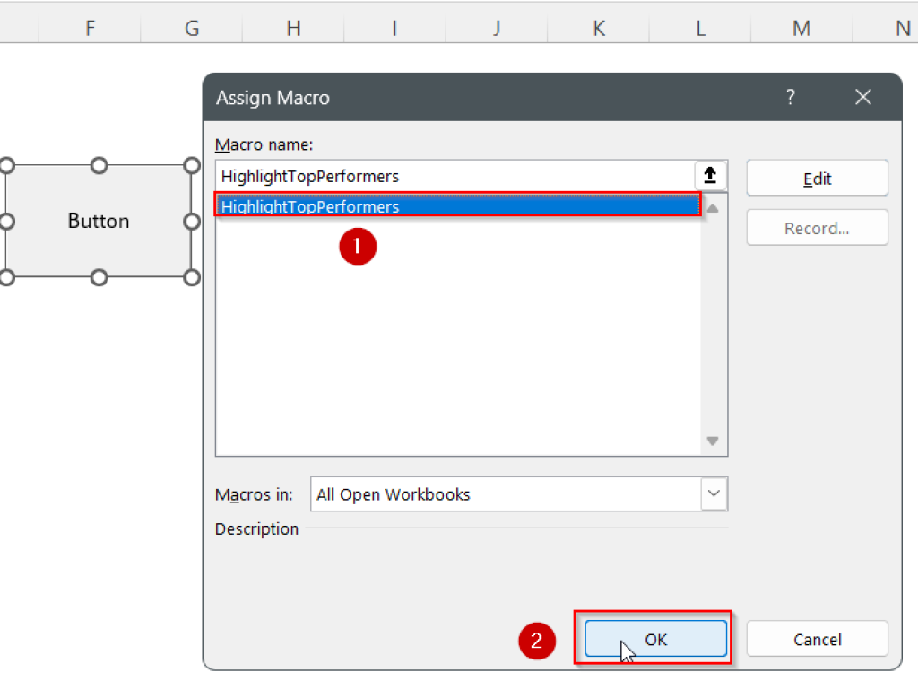Click inside the Macro name input field
The image size is (918, 690).
tap(448, 176)
